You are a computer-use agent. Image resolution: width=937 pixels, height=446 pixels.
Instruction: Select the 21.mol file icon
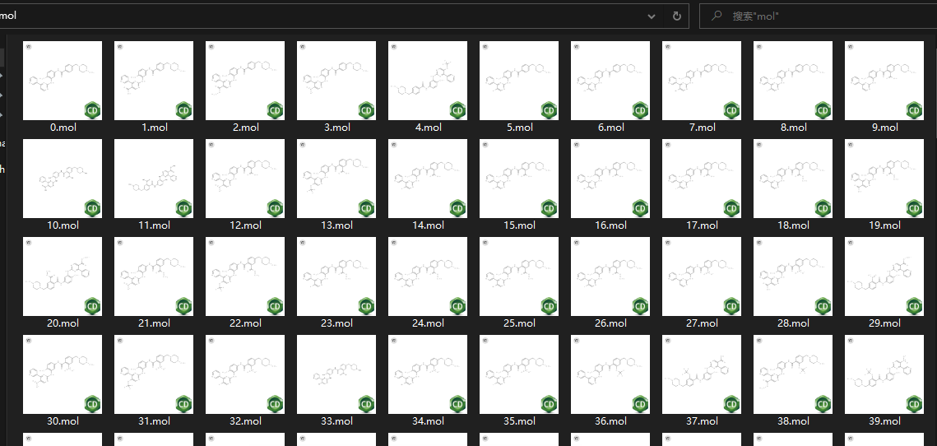click(154, 276)
